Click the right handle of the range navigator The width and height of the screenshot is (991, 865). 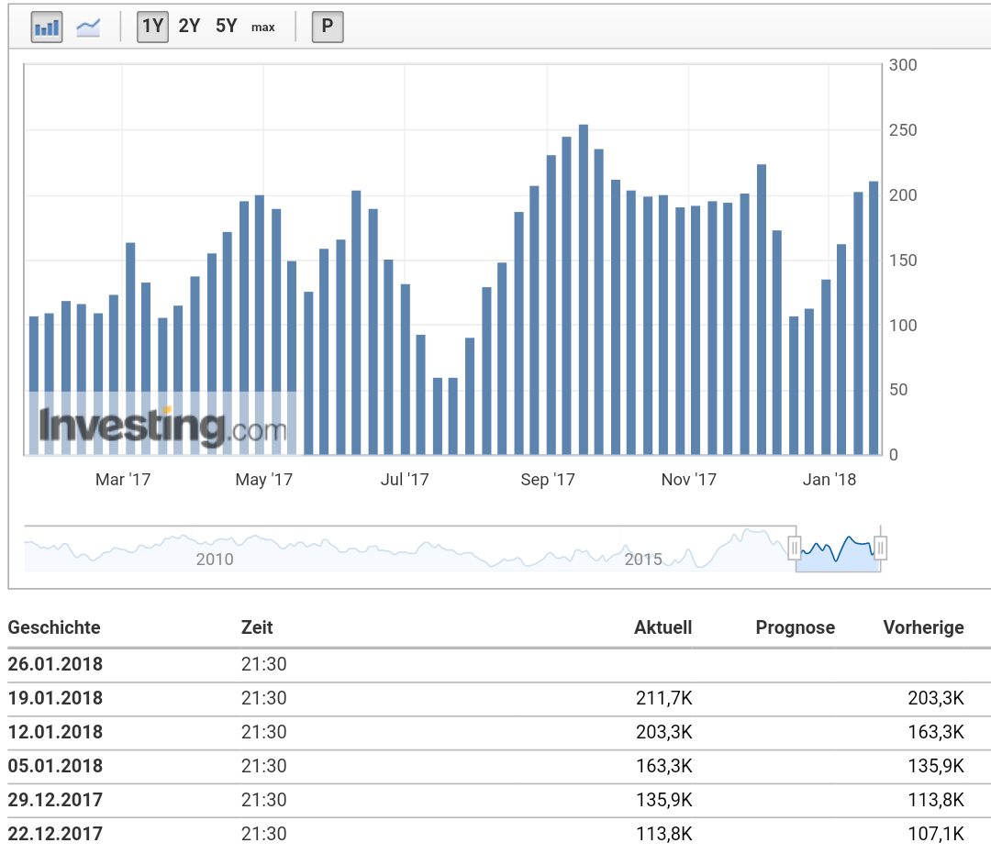(880, 548)
